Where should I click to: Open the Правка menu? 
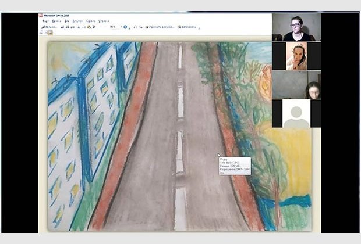click(x=56, y=21)
